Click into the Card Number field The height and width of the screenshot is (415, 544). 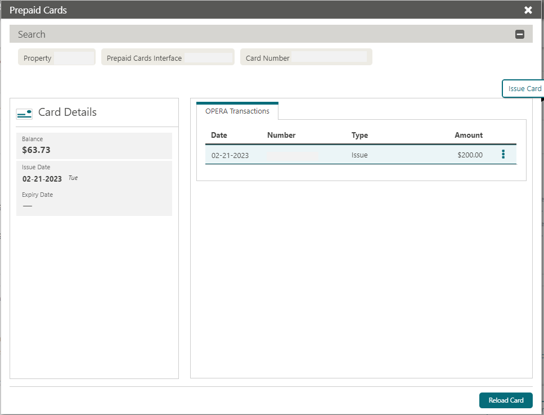click(x=305, y=57)
